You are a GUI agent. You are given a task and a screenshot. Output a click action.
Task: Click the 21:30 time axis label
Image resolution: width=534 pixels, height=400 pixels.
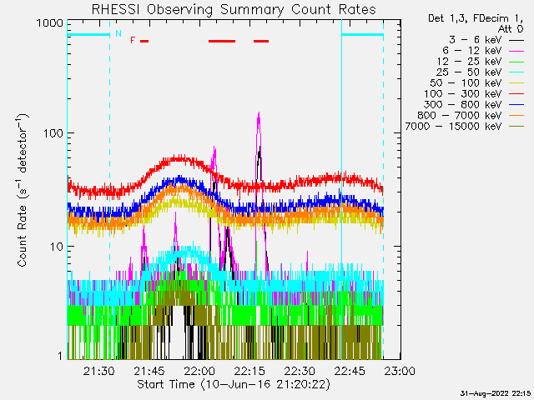[98, 371]
